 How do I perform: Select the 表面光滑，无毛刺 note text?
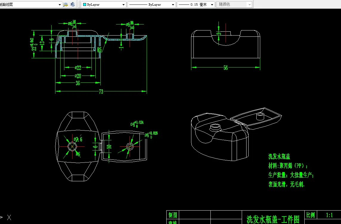tap(286, 184)
